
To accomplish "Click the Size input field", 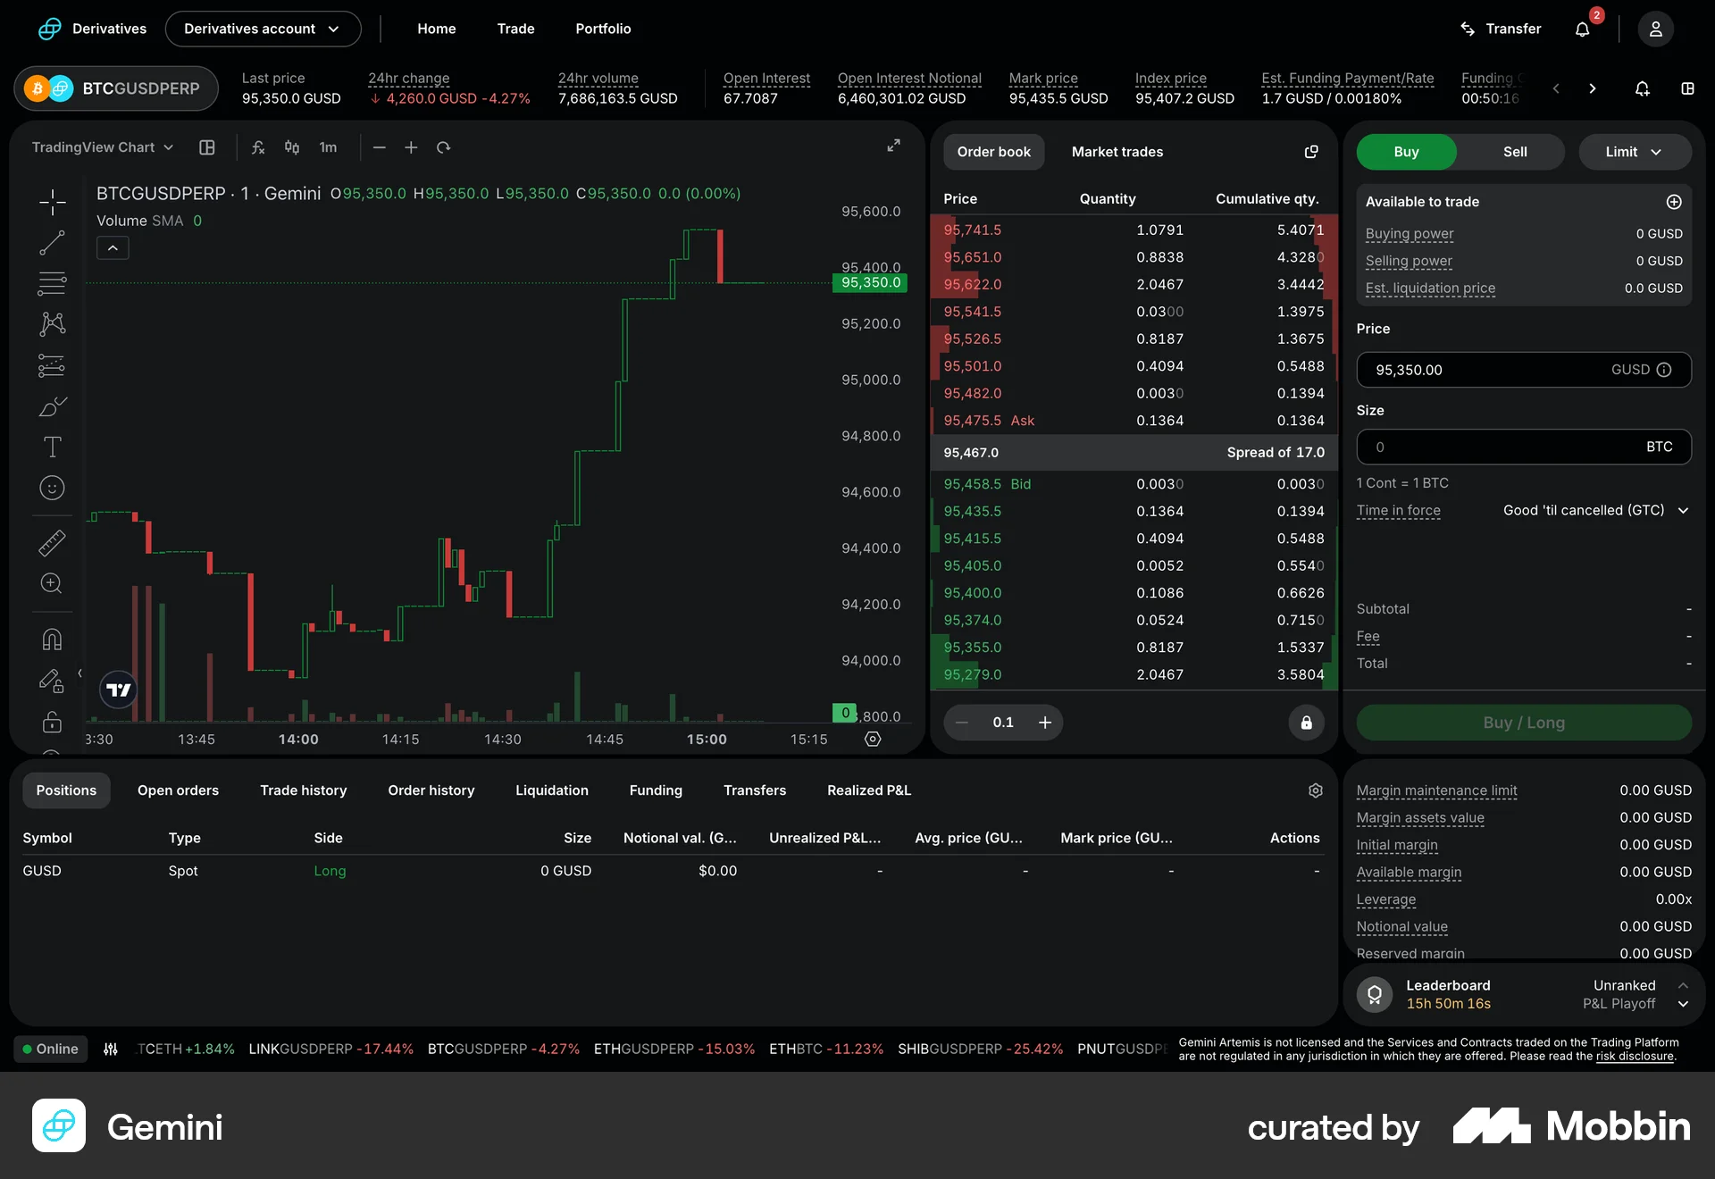I will 1501,447.
